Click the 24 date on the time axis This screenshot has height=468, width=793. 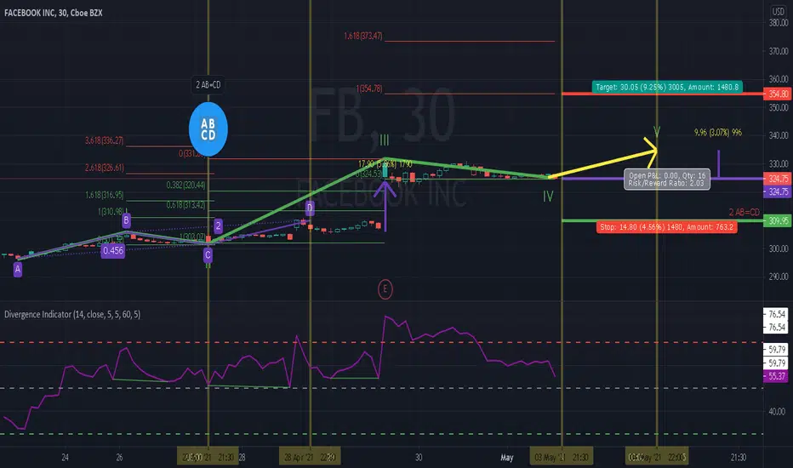65,458
